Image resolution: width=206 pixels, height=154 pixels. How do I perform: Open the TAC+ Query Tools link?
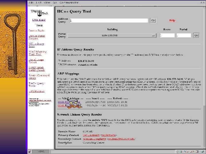click(x=36, y=85)
